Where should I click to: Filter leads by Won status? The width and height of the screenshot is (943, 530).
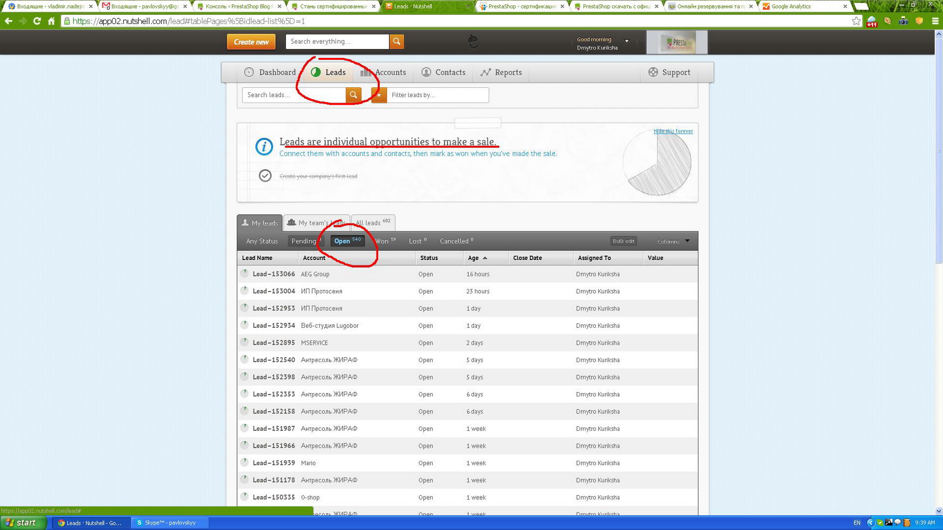coord(385,241)
